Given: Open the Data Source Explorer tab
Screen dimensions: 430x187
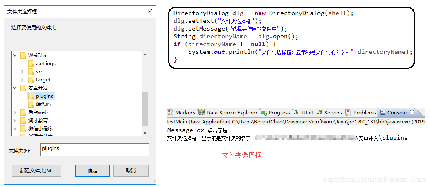Looking at the screenshot, I should click(228, 112).
